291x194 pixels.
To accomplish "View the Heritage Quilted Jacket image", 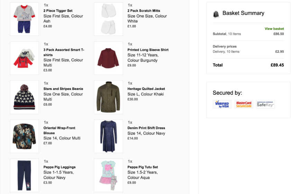I will pyautogui.click(x=108, y=97).
